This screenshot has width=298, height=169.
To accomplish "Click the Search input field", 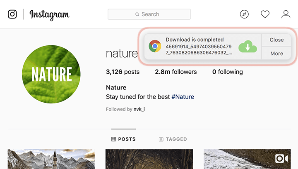I will (149, 14).
